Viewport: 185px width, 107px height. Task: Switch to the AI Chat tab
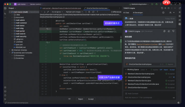coord(126,12)
